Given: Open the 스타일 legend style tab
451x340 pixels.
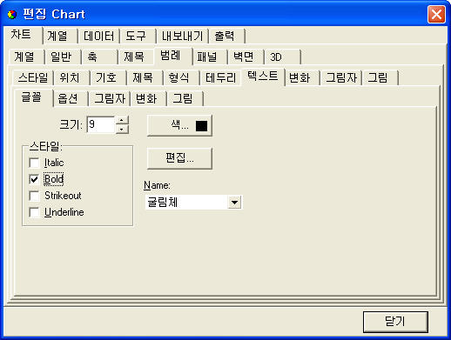Looking at the screenshot, I should click(33, 77).
